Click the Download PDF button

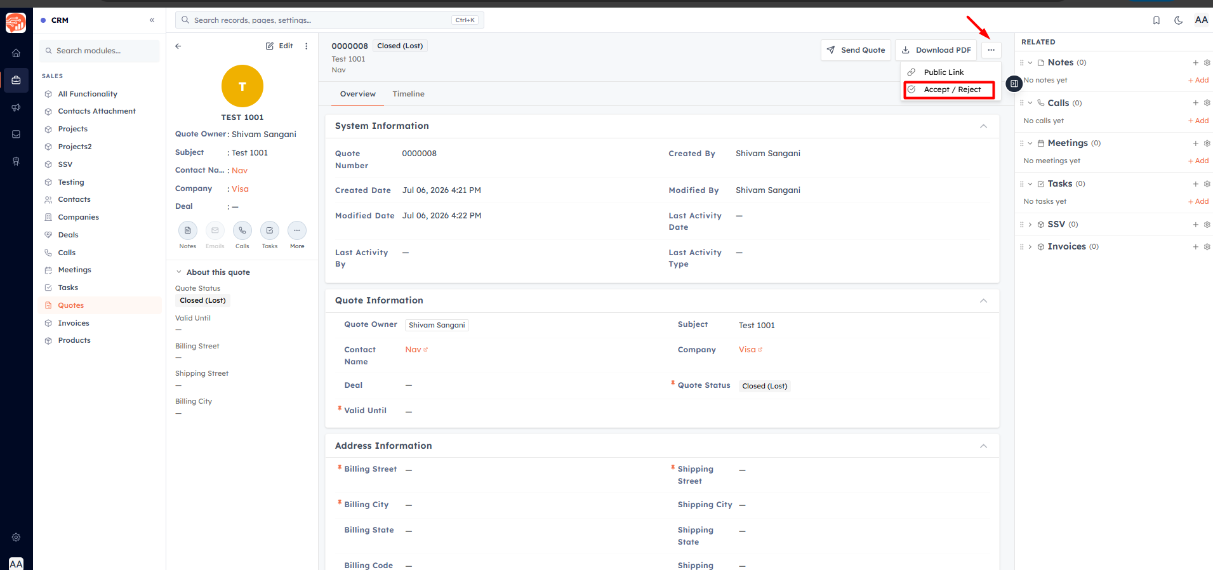(936, 50)
